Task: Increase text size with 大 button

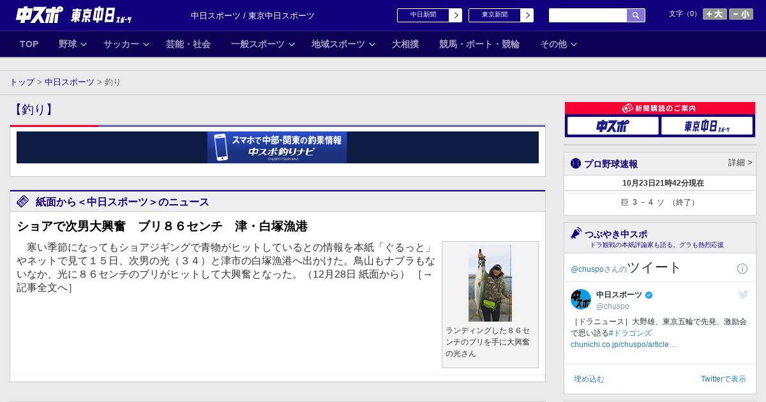Action: click(715, 14)
